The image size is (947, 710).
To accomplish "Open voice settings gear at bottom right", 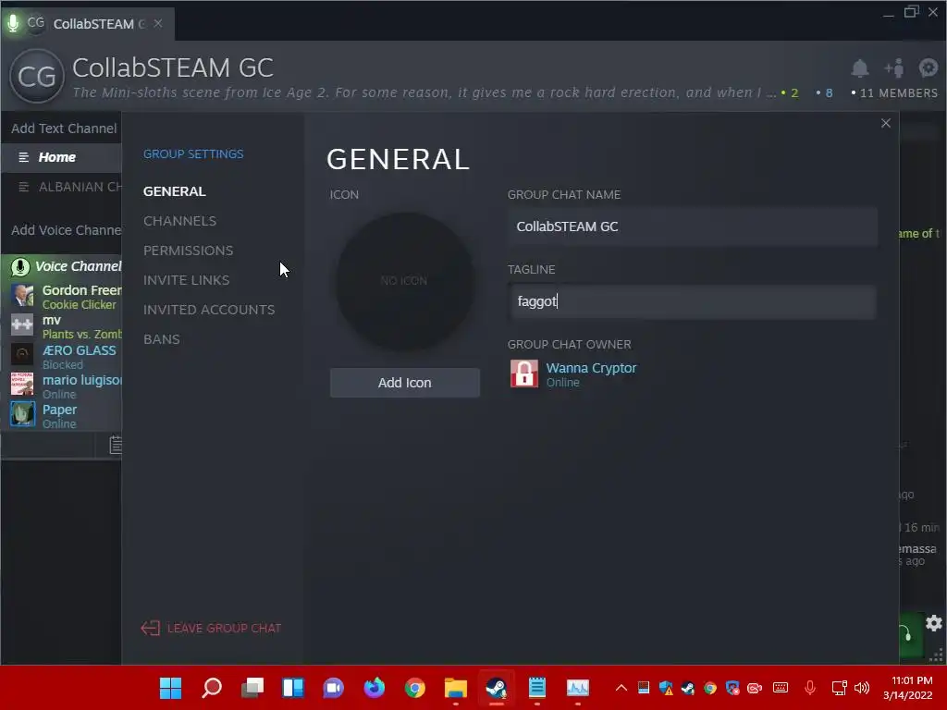I will (x=934, y=623).
